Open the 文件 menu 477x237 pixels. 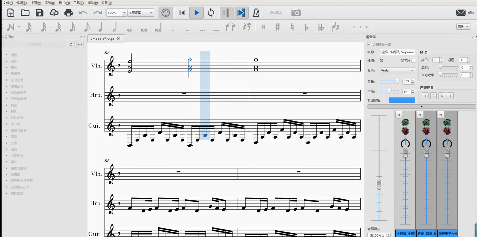tap(8, 3)
